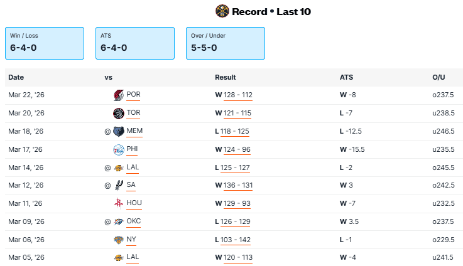463x266 pixels.
Task: Select the Over / Under 5-5-0 card
Action: click(x=225, y=43)
